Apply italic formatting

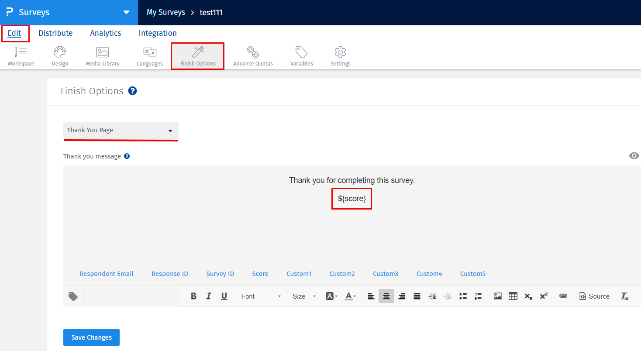(x=209, y=296)
